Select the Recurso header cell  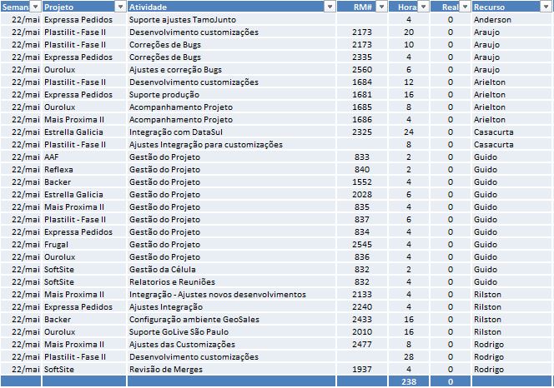pos(511,7)
